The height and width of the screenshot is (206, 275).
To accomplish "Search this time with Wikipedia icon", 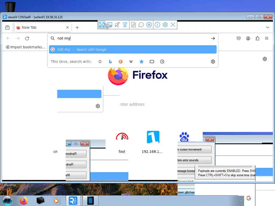I will pyautogui.click(x=131, y=61).
